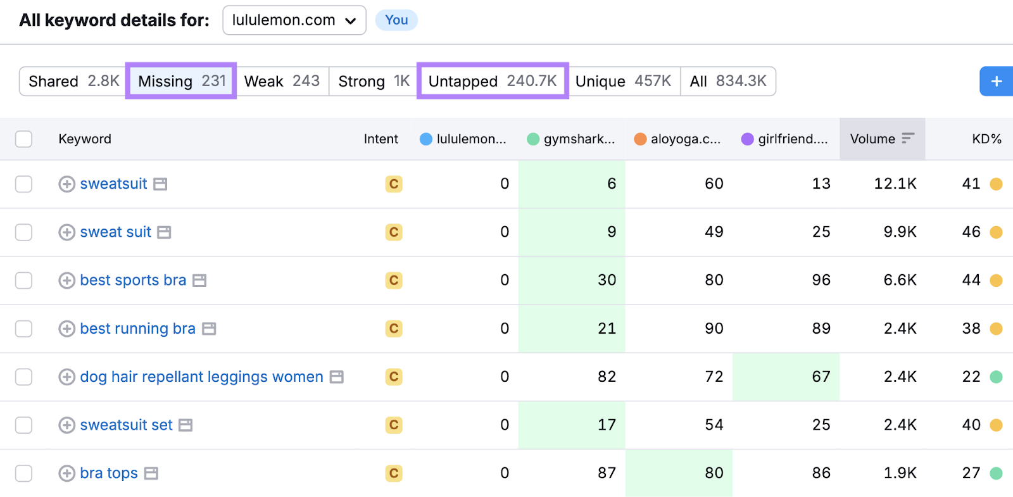Open SERP snapshot icon next to sweatsuit set
1013x497 pixels.
[x=186, y=425]
